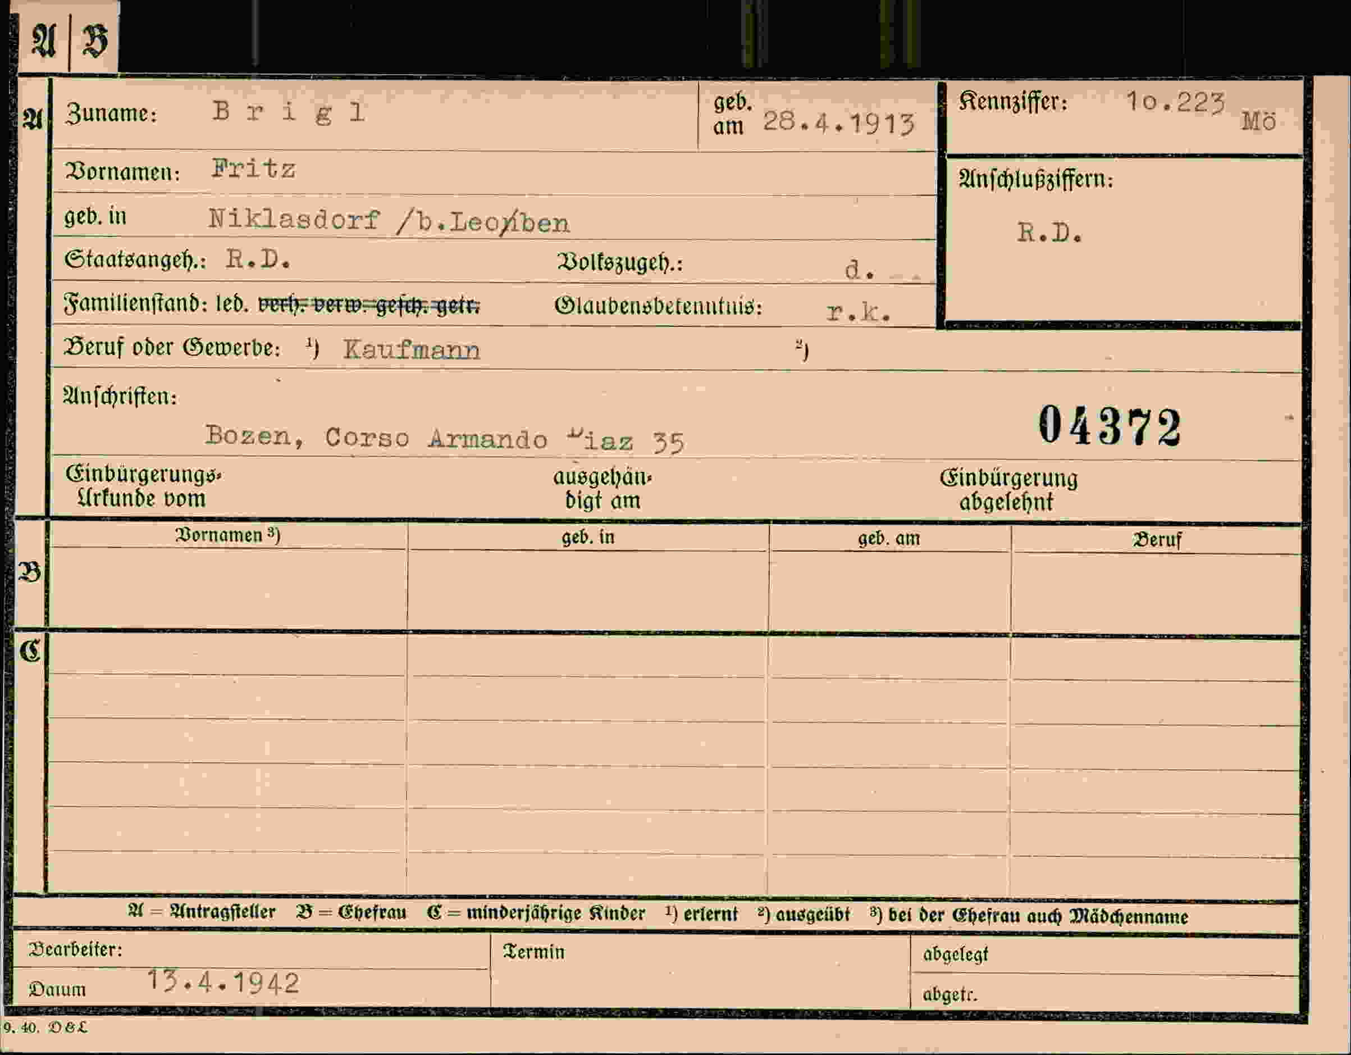Select the address "Bozen, Corso Armando Diaz 35"
The width and height of the screenshot is (1351, 1055).
(x=445, y=438)
